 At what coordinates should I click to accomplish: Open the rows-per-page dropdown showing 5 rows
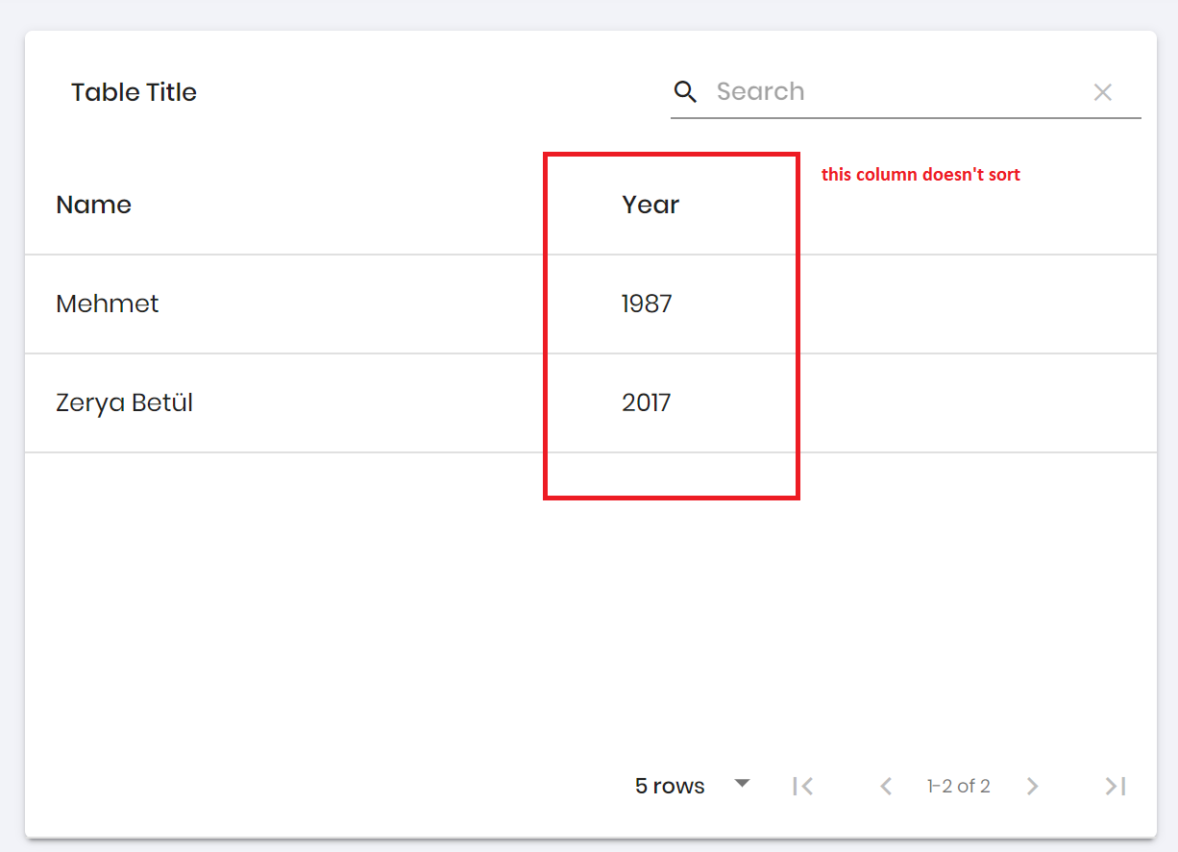[669, 786]
